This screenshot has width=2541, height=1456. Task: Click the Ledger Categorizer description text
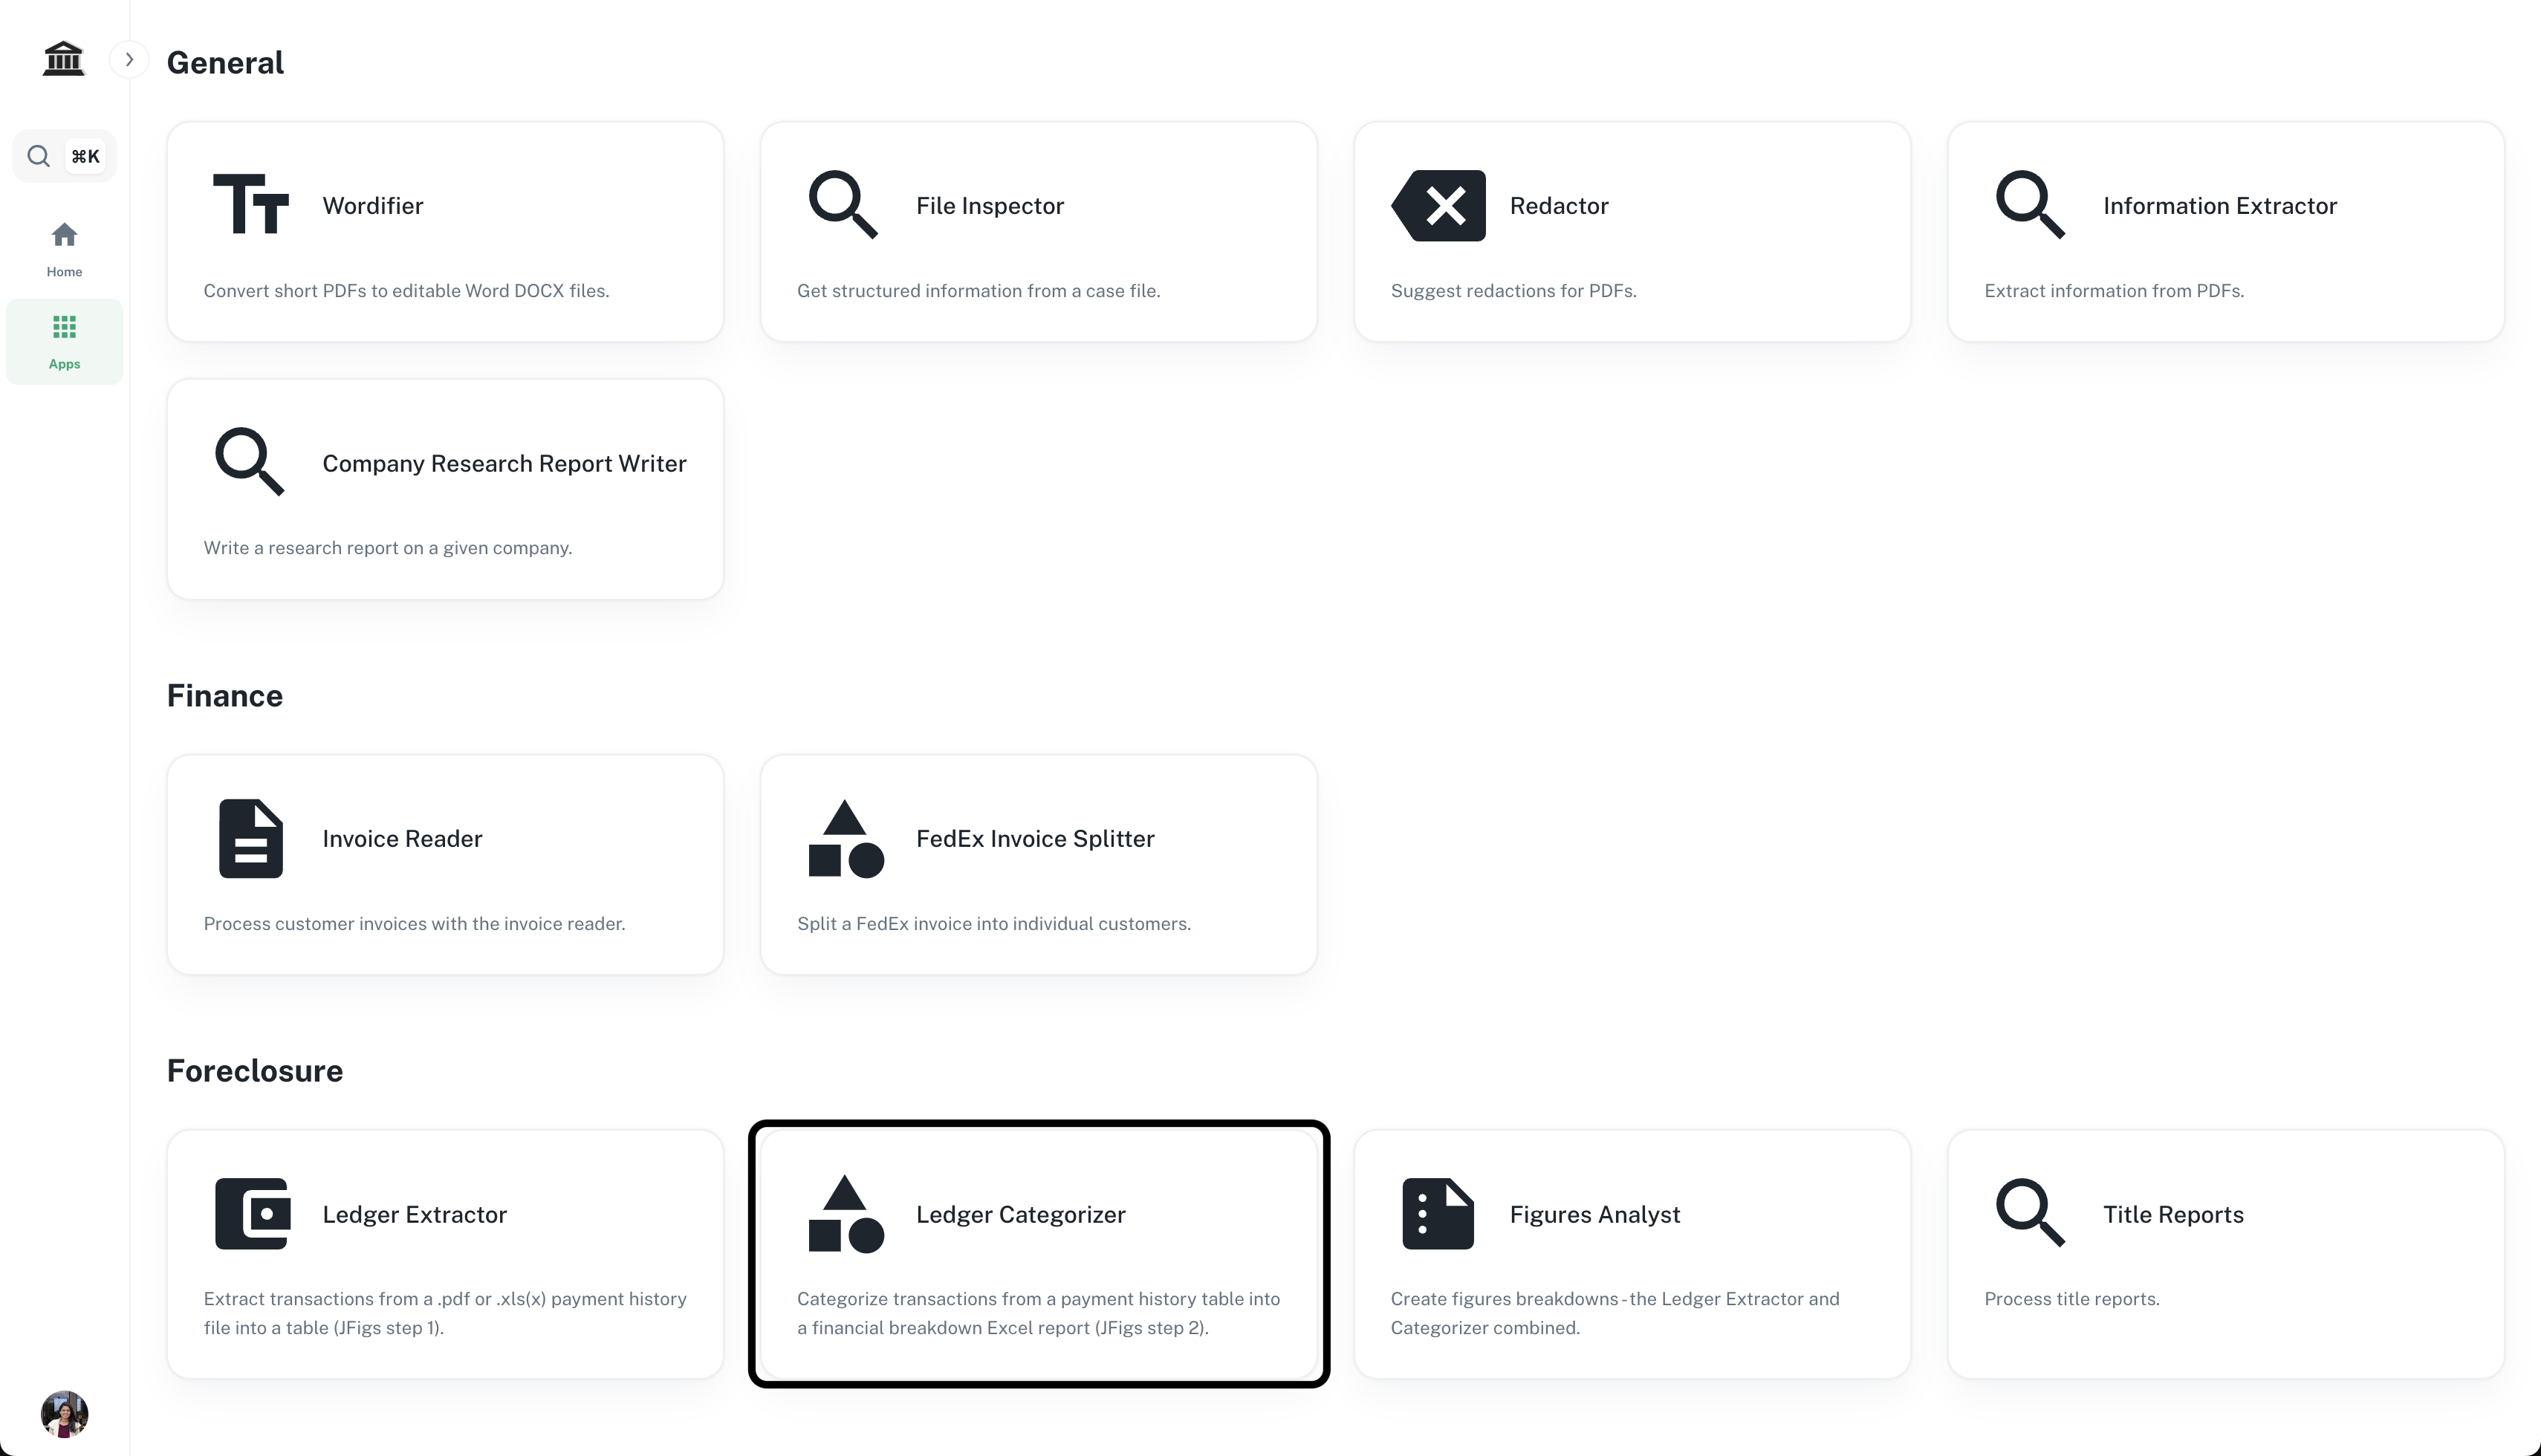1037,1313
